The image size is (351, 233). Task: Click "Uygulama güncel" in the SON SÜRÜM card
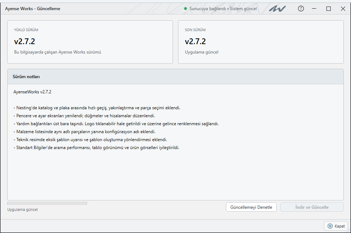point(202,52)
